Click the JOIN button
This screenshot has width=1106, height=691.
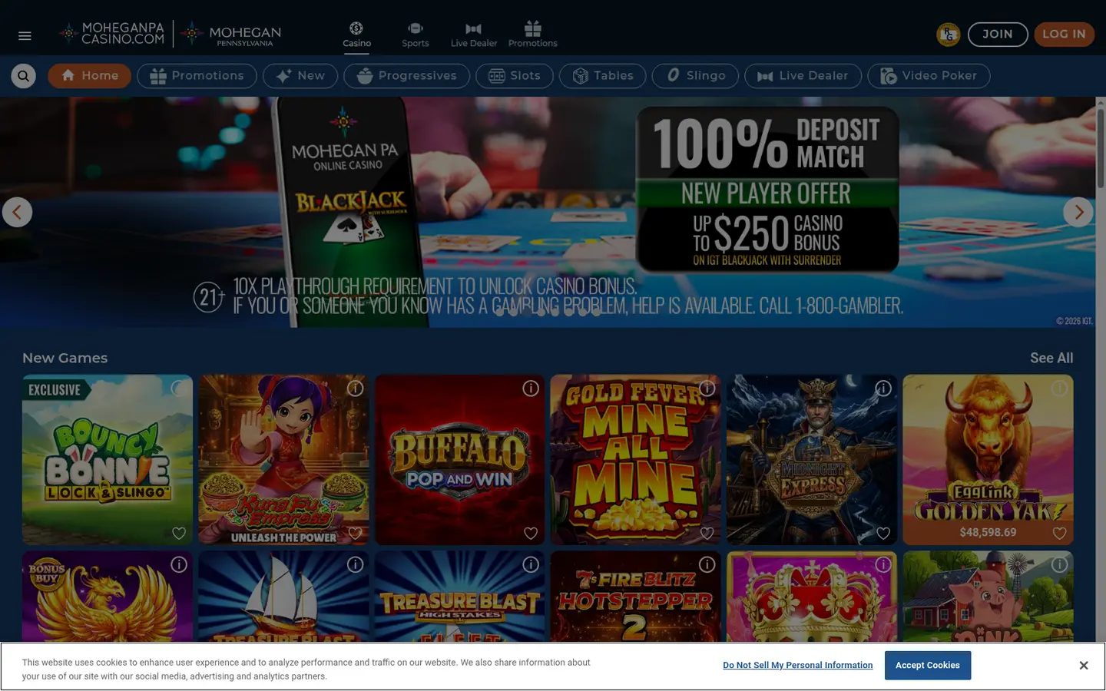pos(998,35)
